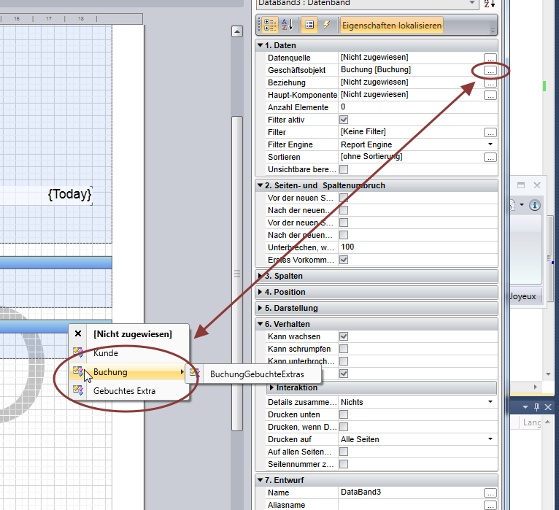Screen dimensions: 559x510
Task: Expand the 5. Darstellung section
Action: click(x=261, y=308)
